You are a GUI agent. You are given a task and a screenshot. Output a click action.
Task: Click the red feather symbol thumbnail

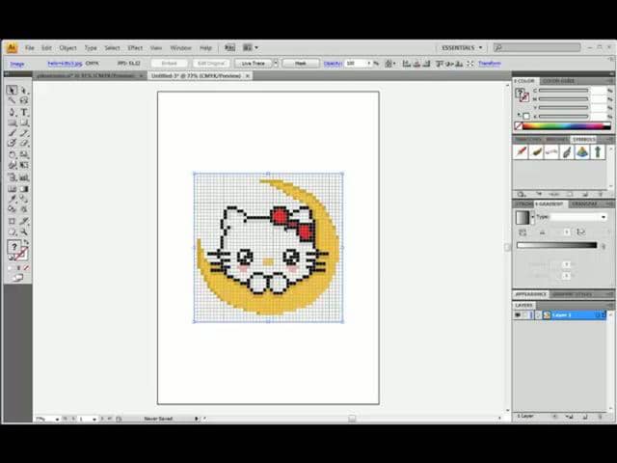tap(521, 151)
